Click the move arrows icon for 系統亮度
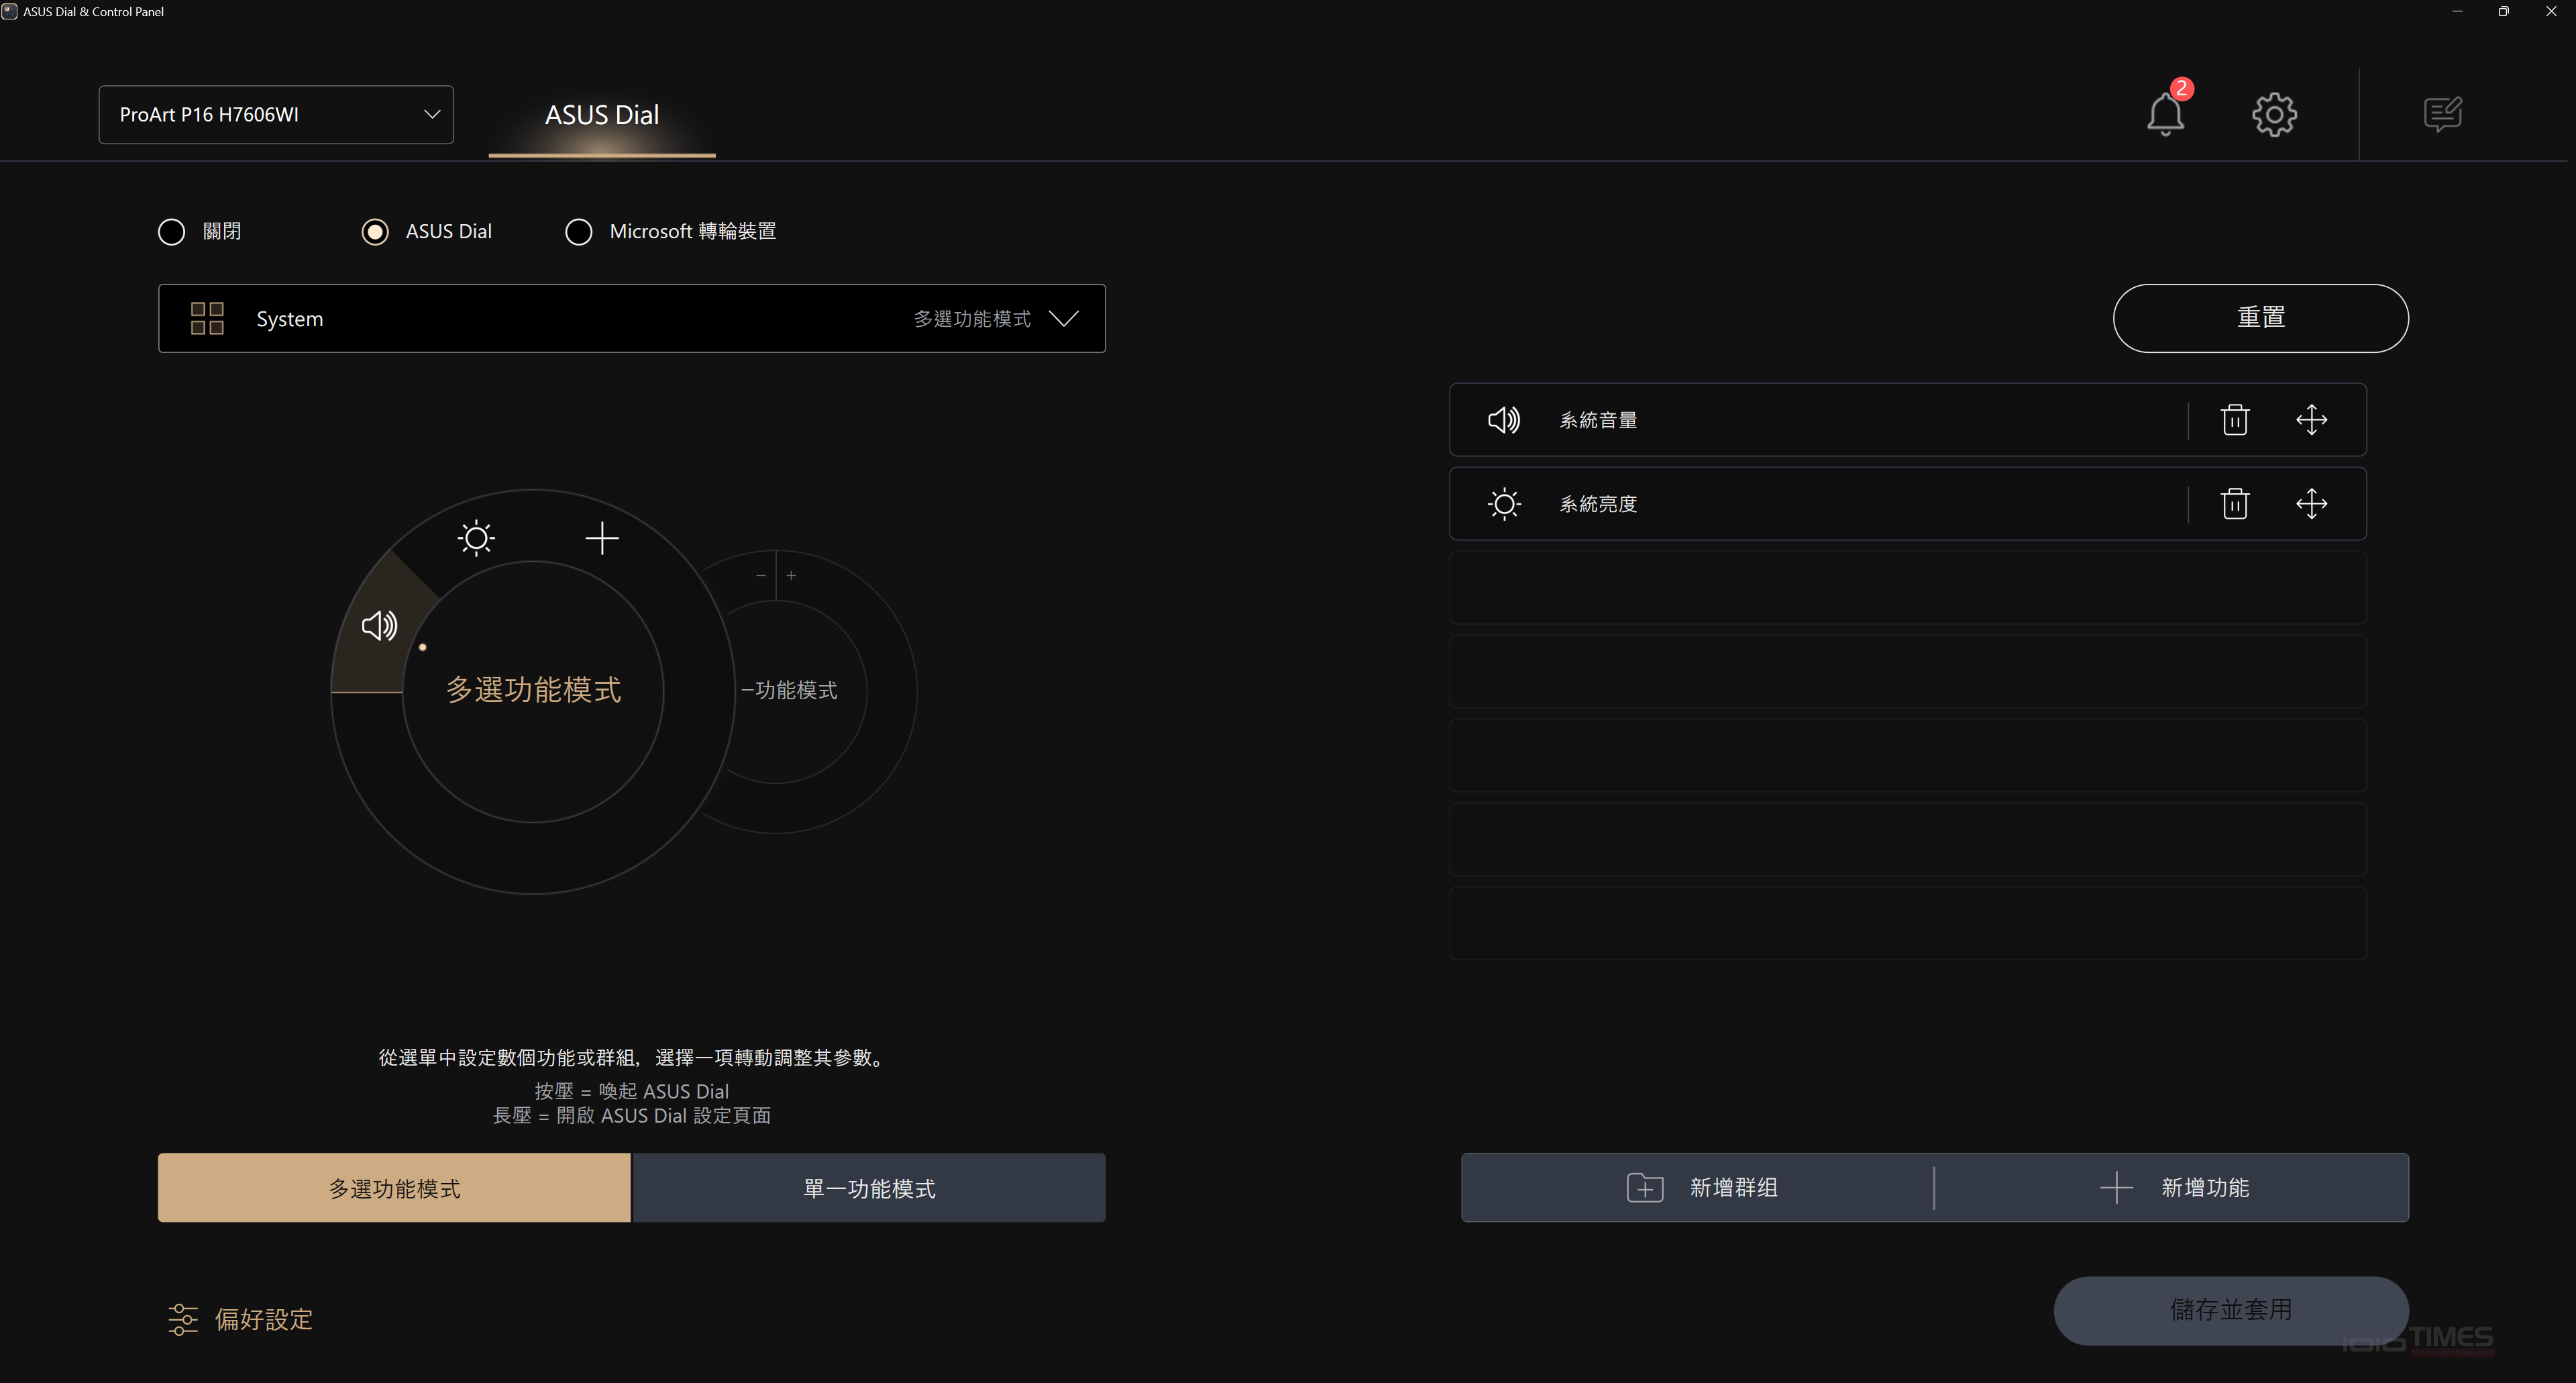Screen dimensions: 2576x1383 (2311, 504)
